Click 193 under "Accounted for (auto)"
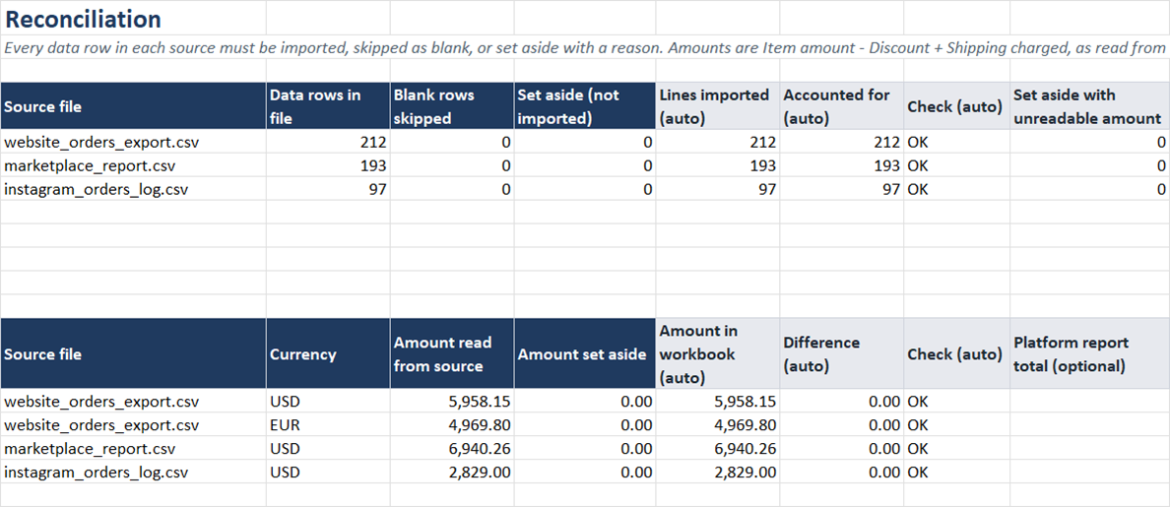1170x507 pixels. pyautogui.click(x=841, y=165)
